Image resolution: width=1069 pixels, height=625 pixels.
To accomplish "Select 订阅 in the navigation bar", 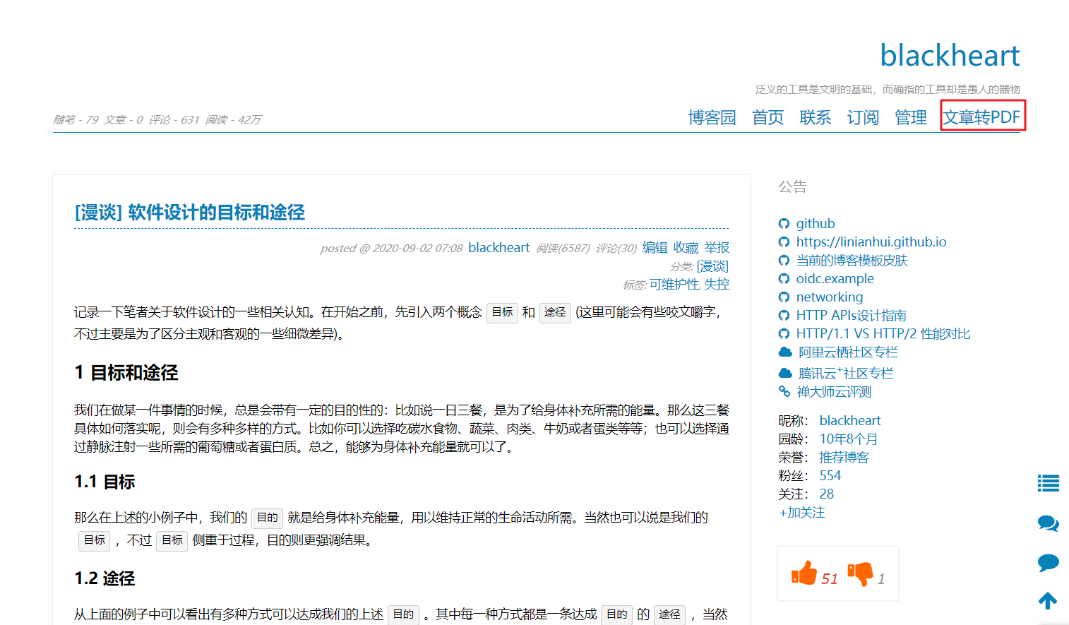I will coord(862,117).
